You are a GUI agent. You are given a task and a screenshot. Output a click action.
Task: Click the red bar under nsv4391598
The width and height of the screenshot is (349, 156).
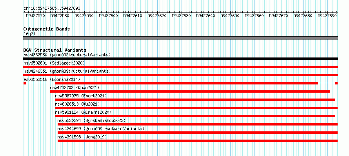tap(198, 141)
